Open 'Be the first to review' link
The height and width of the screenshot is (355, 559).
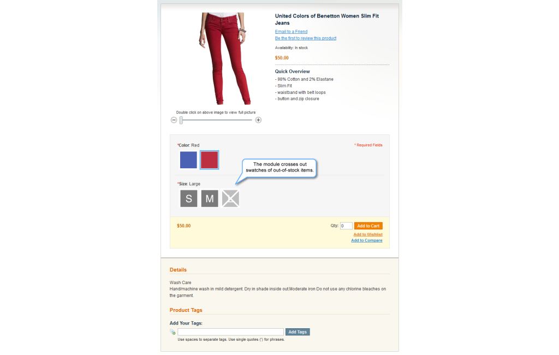pos(306,38)
